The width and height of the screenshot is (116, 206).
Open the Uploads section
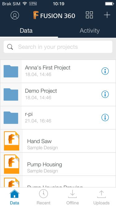[101, 197]
